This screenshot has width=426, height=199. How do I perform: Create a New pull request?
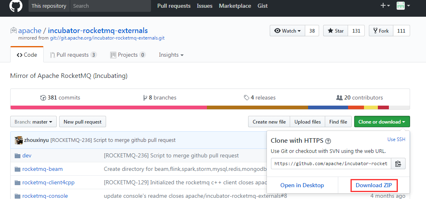point(82,122)
